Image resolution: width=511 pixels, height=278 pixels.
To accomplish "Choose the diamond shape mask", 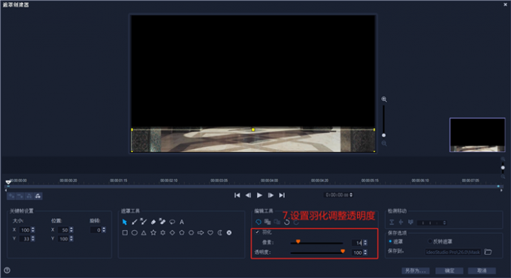I will click(x=172, y=233).
